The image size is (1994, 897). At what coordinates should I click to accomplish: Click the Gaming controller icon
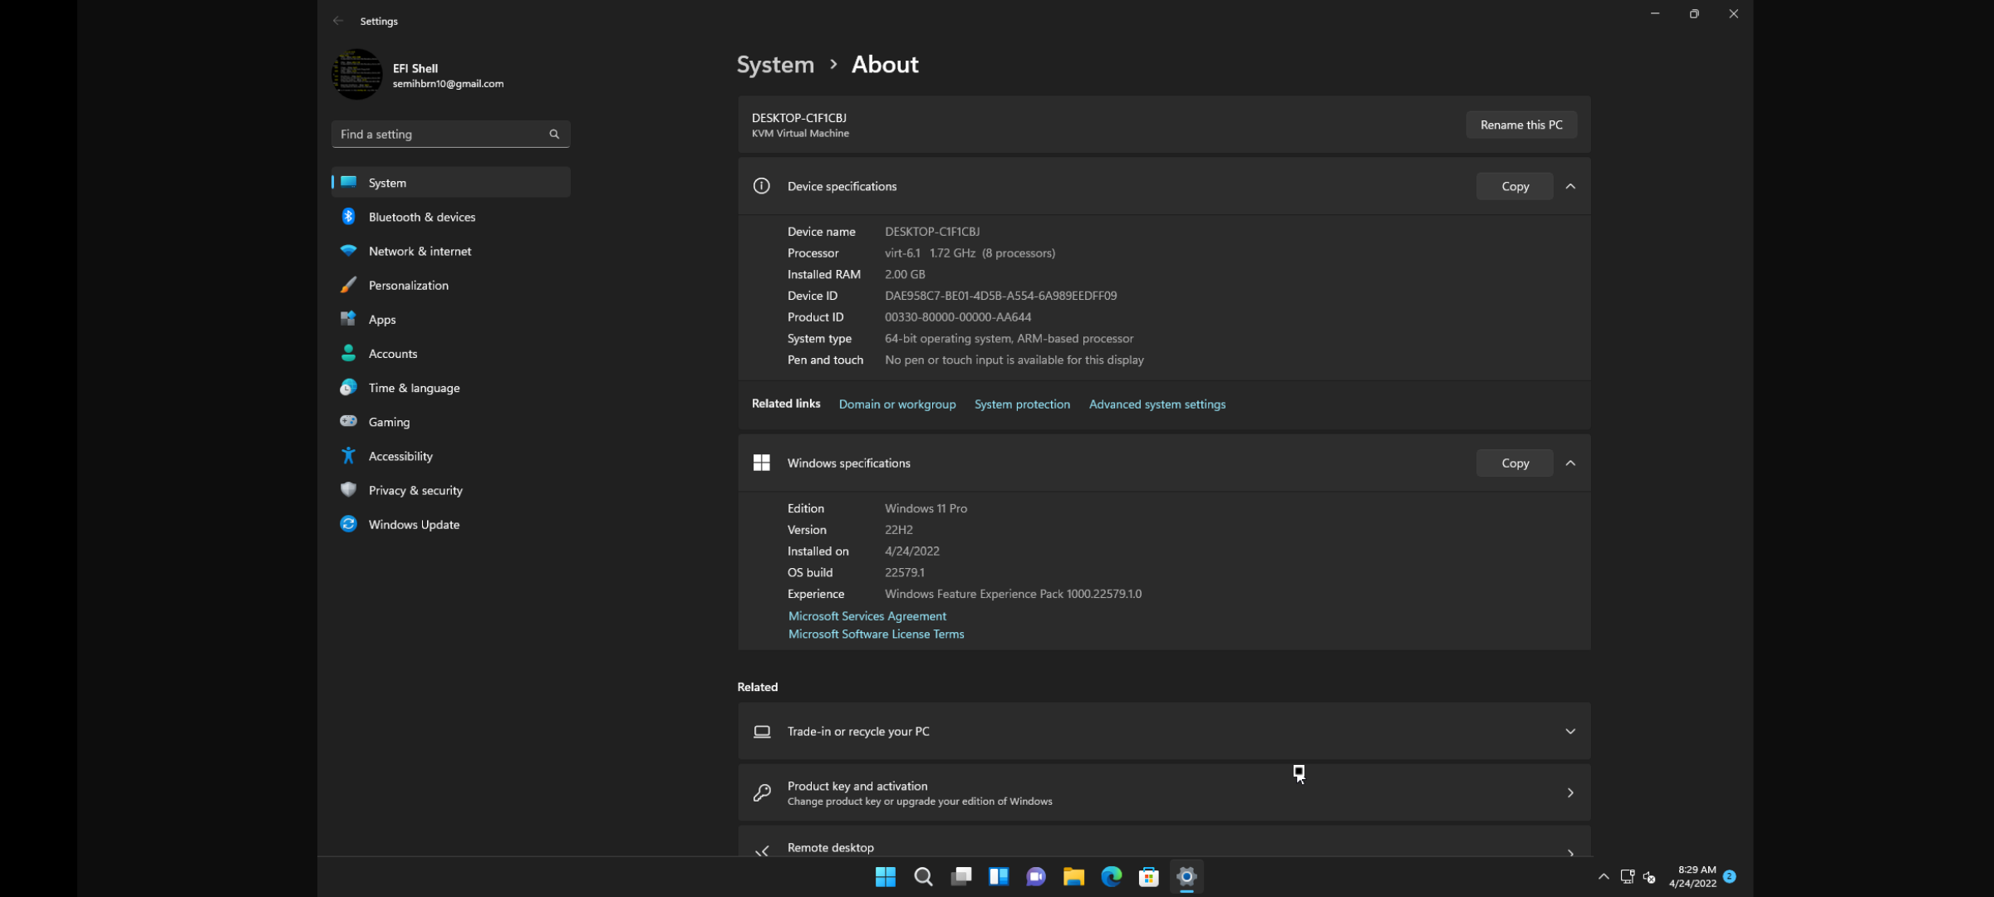[x=348, y=422]
